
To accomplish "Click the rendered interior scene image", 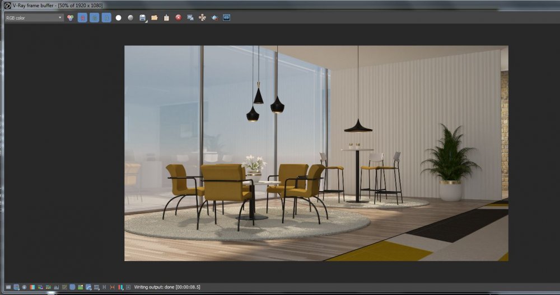I will click(x=316, y=153).
